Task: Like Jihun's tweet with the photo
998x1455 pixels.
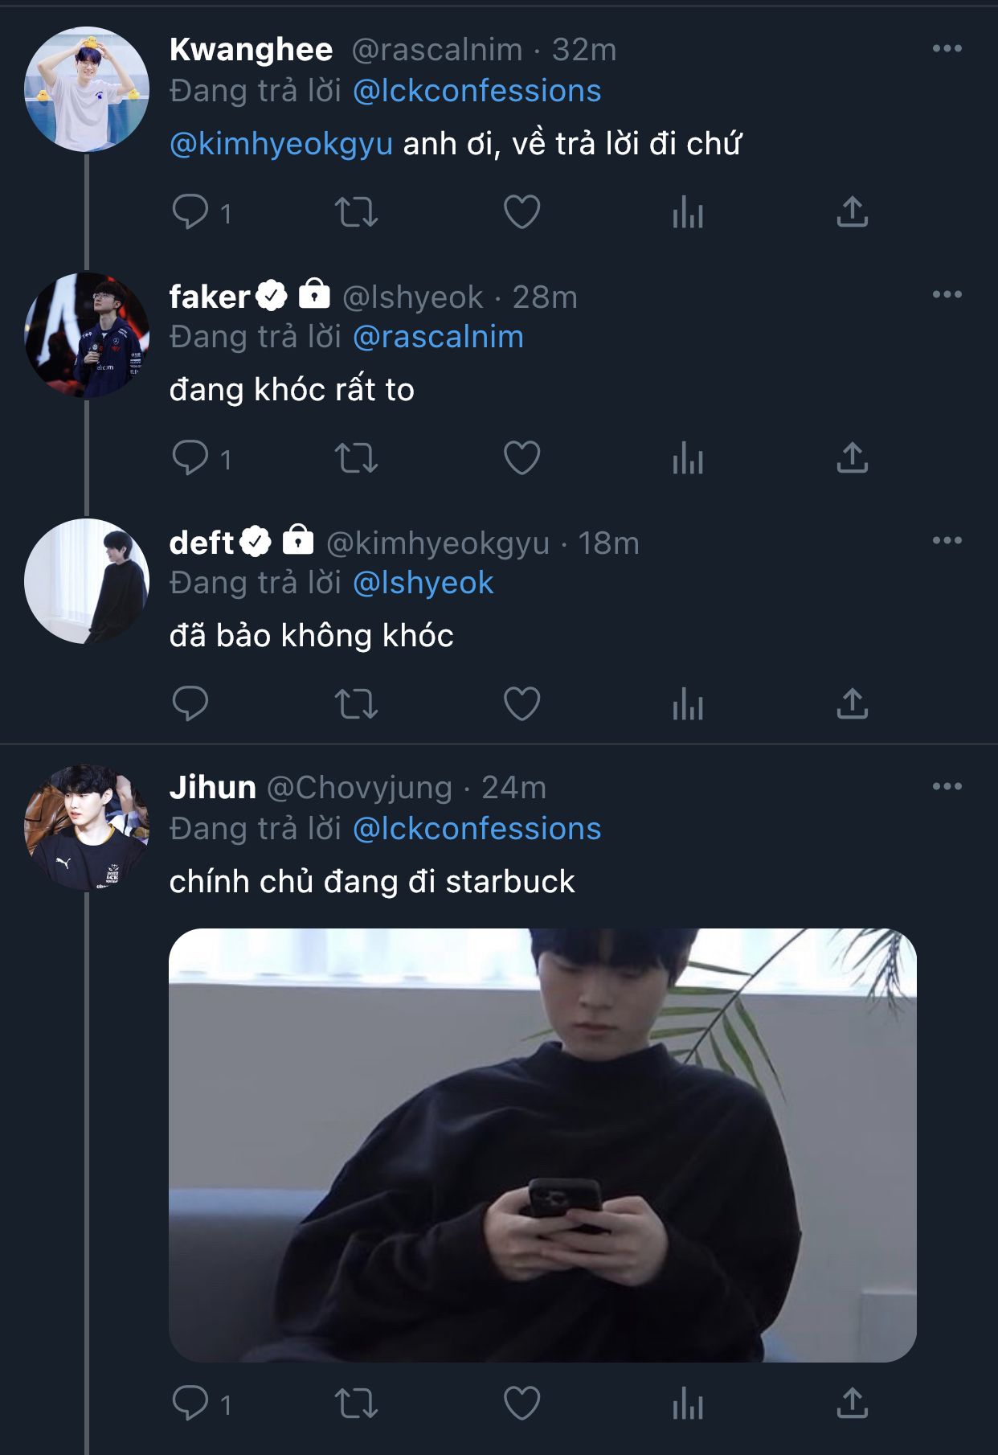Action: coord(521,1404)
